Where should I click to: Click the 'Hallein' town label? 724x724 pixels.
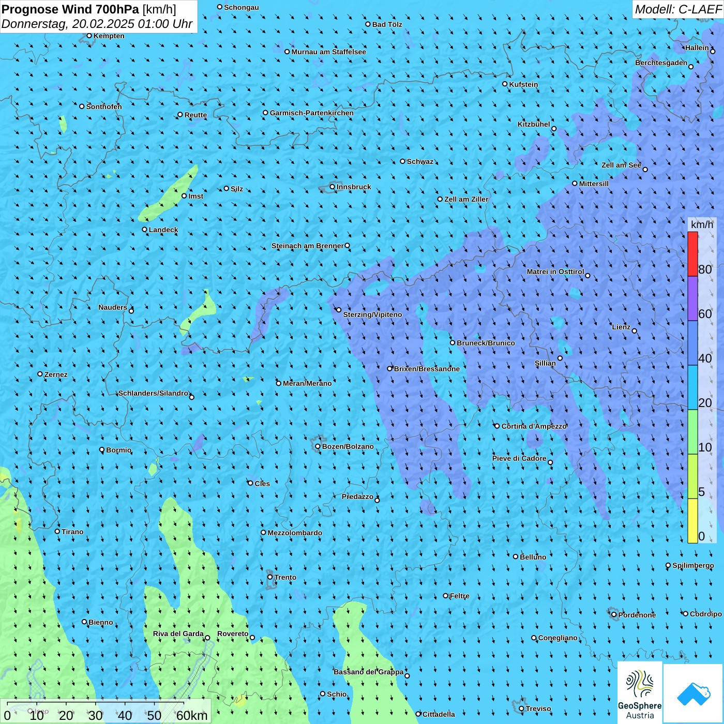tap(697, 48)
